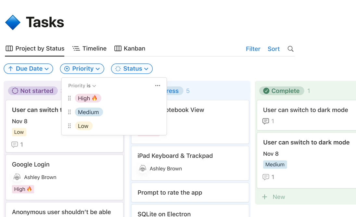
Task: Click the search magnifier icon
Action: 290,49
